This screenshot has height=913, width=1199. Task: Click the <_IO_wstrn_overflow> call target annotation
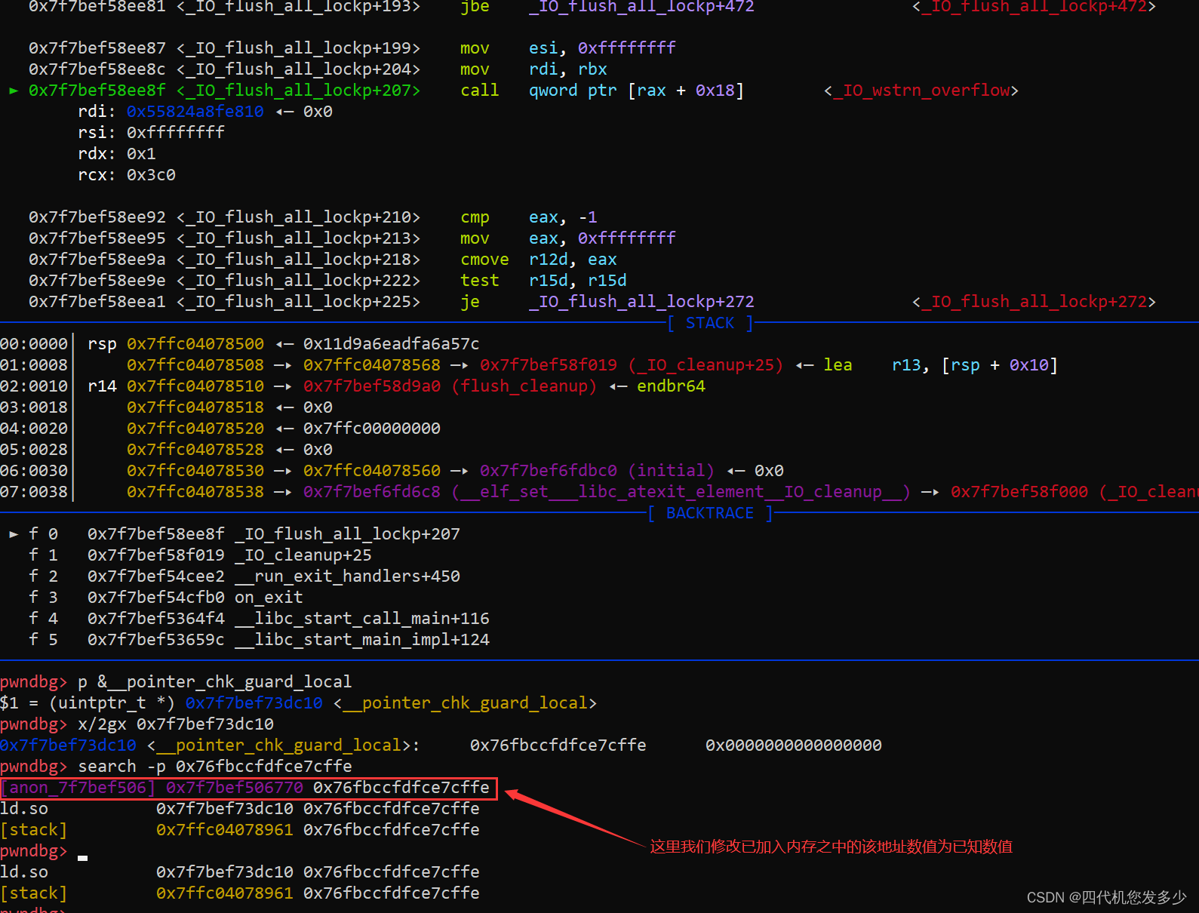[x=921, y=91]
